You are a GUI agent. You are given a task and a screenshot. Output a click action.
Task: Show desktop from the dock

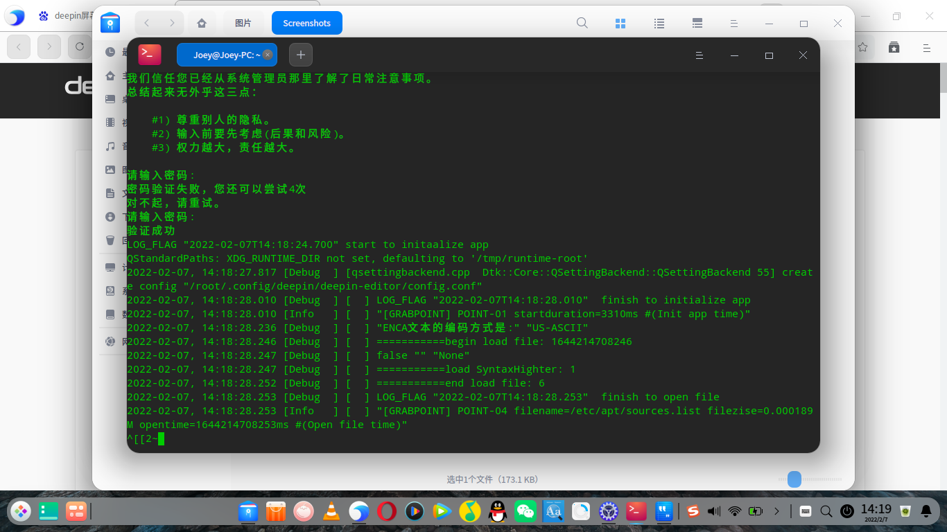pyautogui.click(x=49, y=511)
